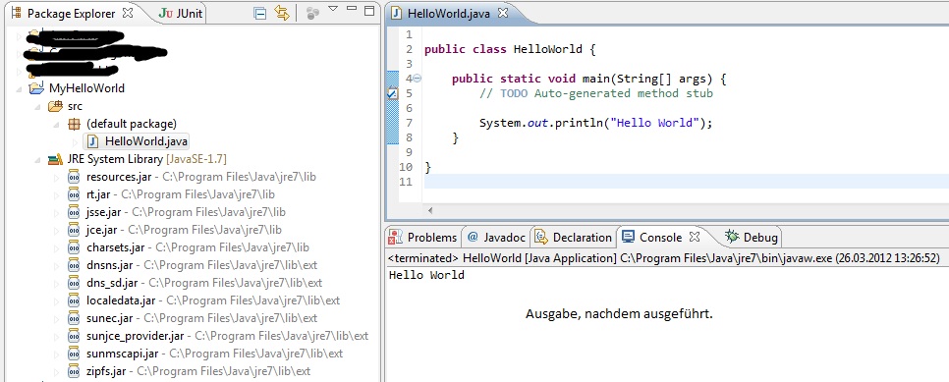Viewport: 949px width, 382px height.
Task: Click the JRE System Library books icon
Action: coord(55,160)
